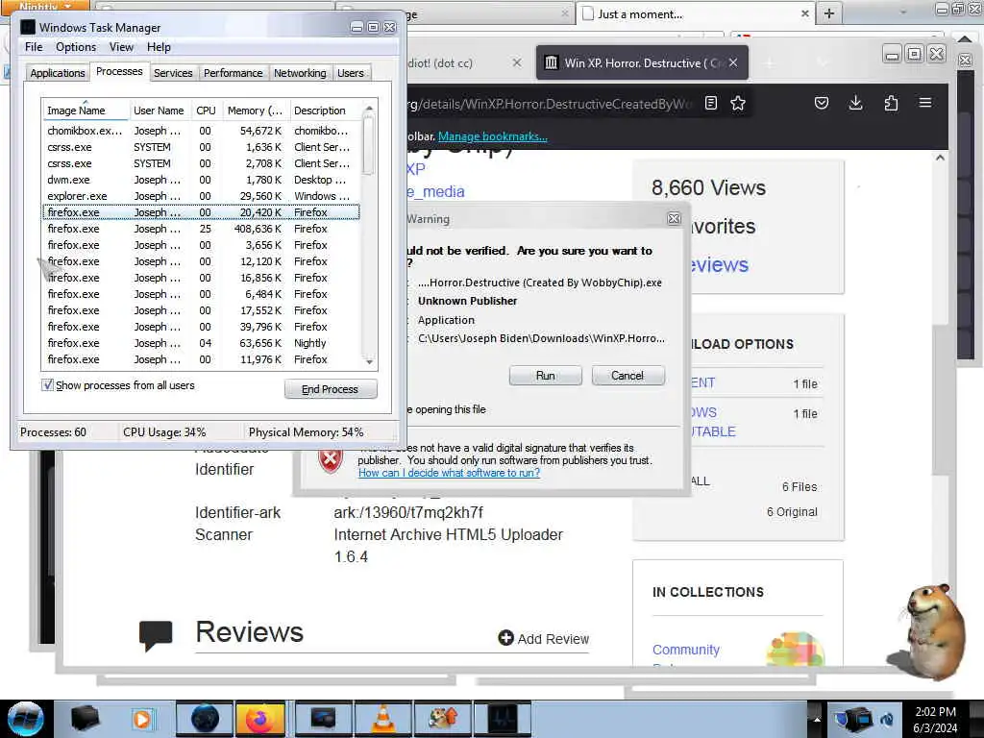
Task: Click the red security shield warning icon
Action: pos(331,460)
